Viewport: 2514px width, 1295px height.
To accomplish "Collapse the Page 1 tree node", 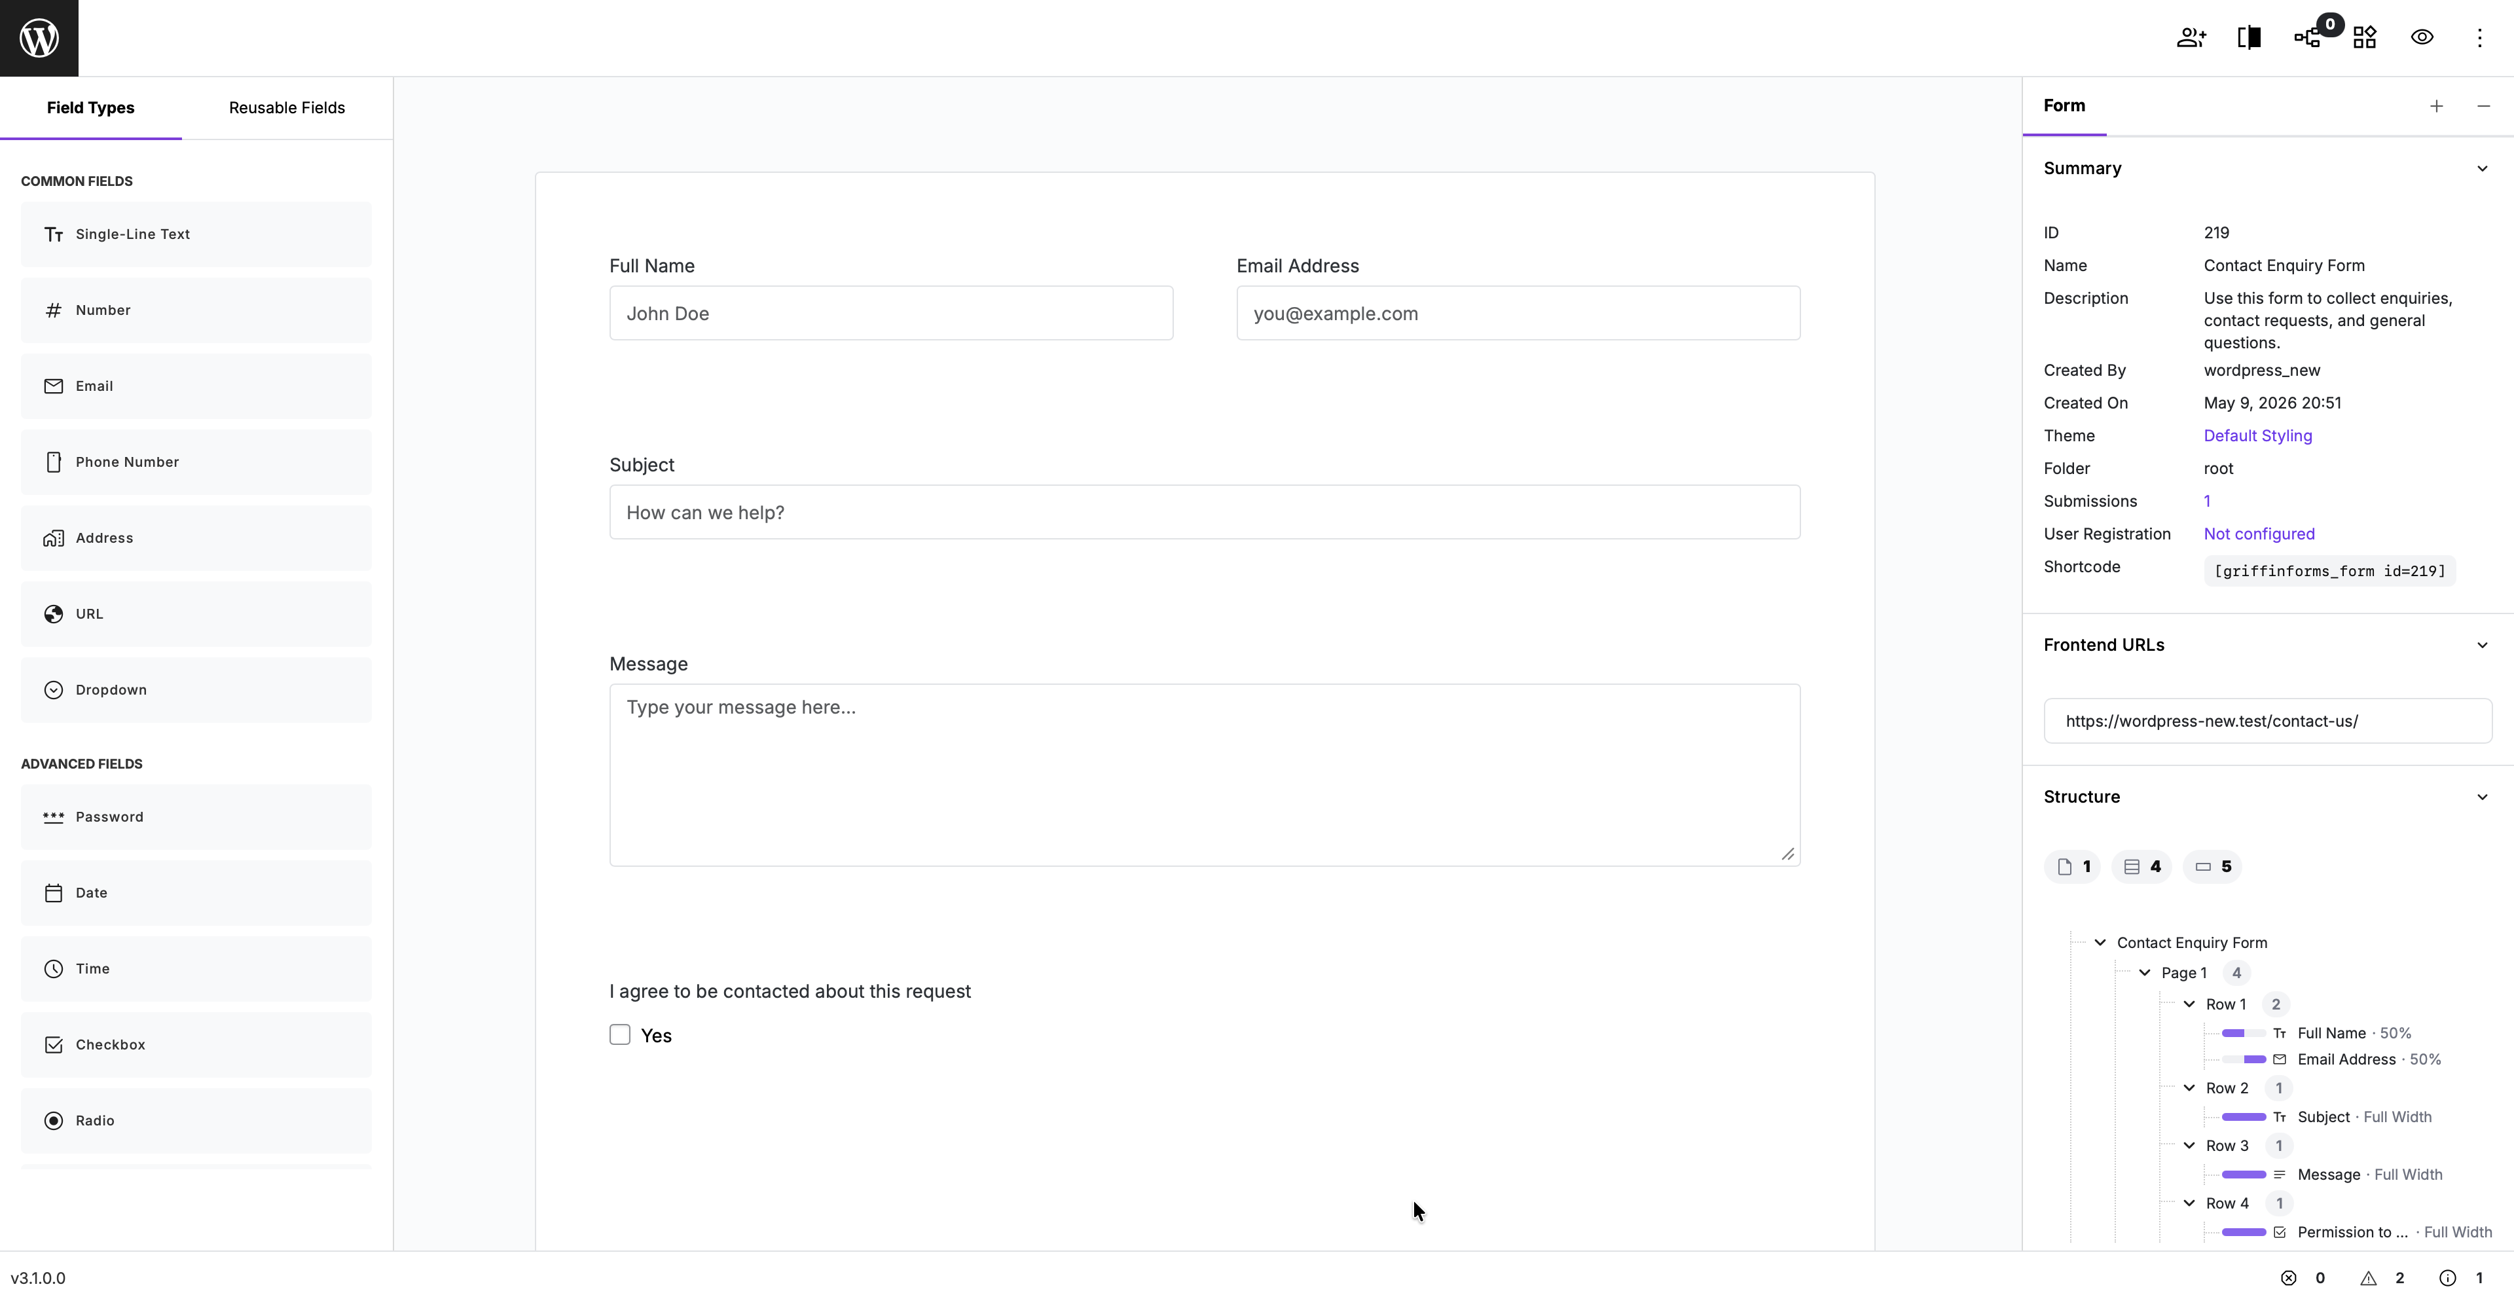I will coord(2145,973).
